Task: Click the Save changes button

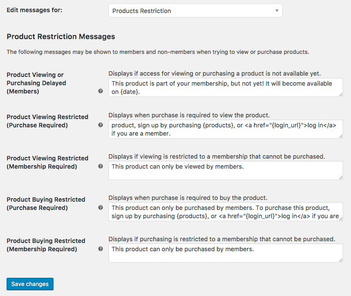Action: coord(30,284)
